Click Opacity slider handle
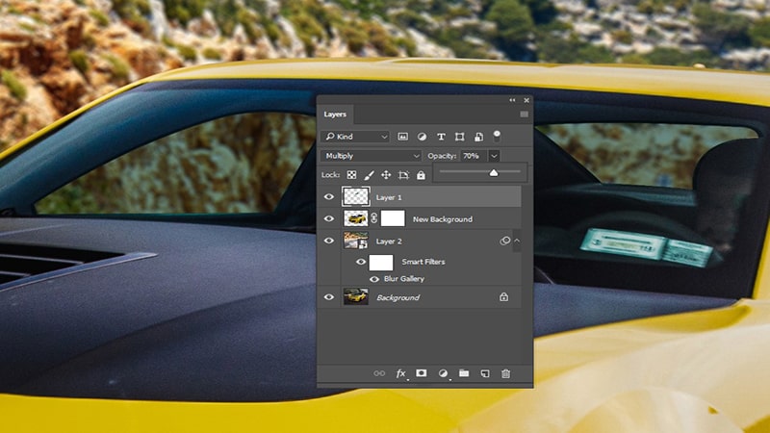770x433 pixels. (494, 172)
